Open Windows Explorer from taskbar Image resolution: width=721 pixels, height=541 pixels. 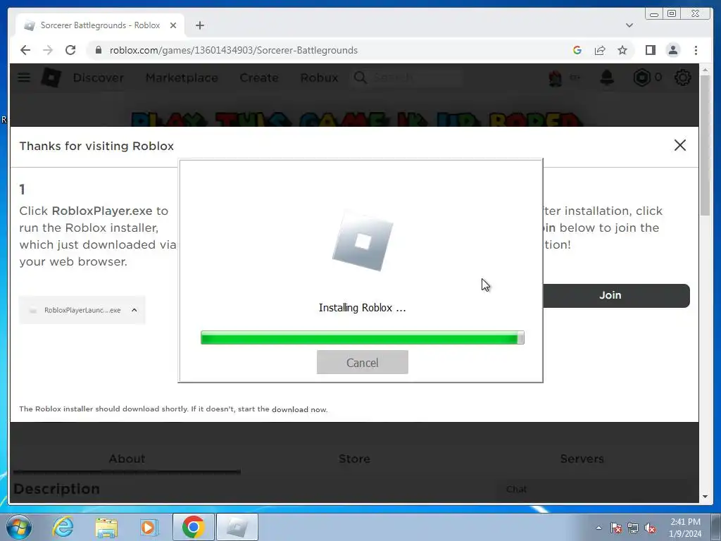tap(106, 527)
